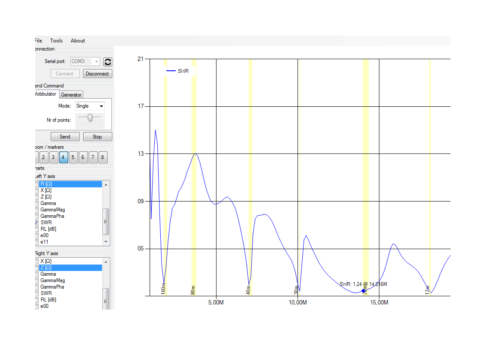The width and height of the screenshot is (481, 340).
Task: Click the Nr of points slider handle
Action: point(90,117)
